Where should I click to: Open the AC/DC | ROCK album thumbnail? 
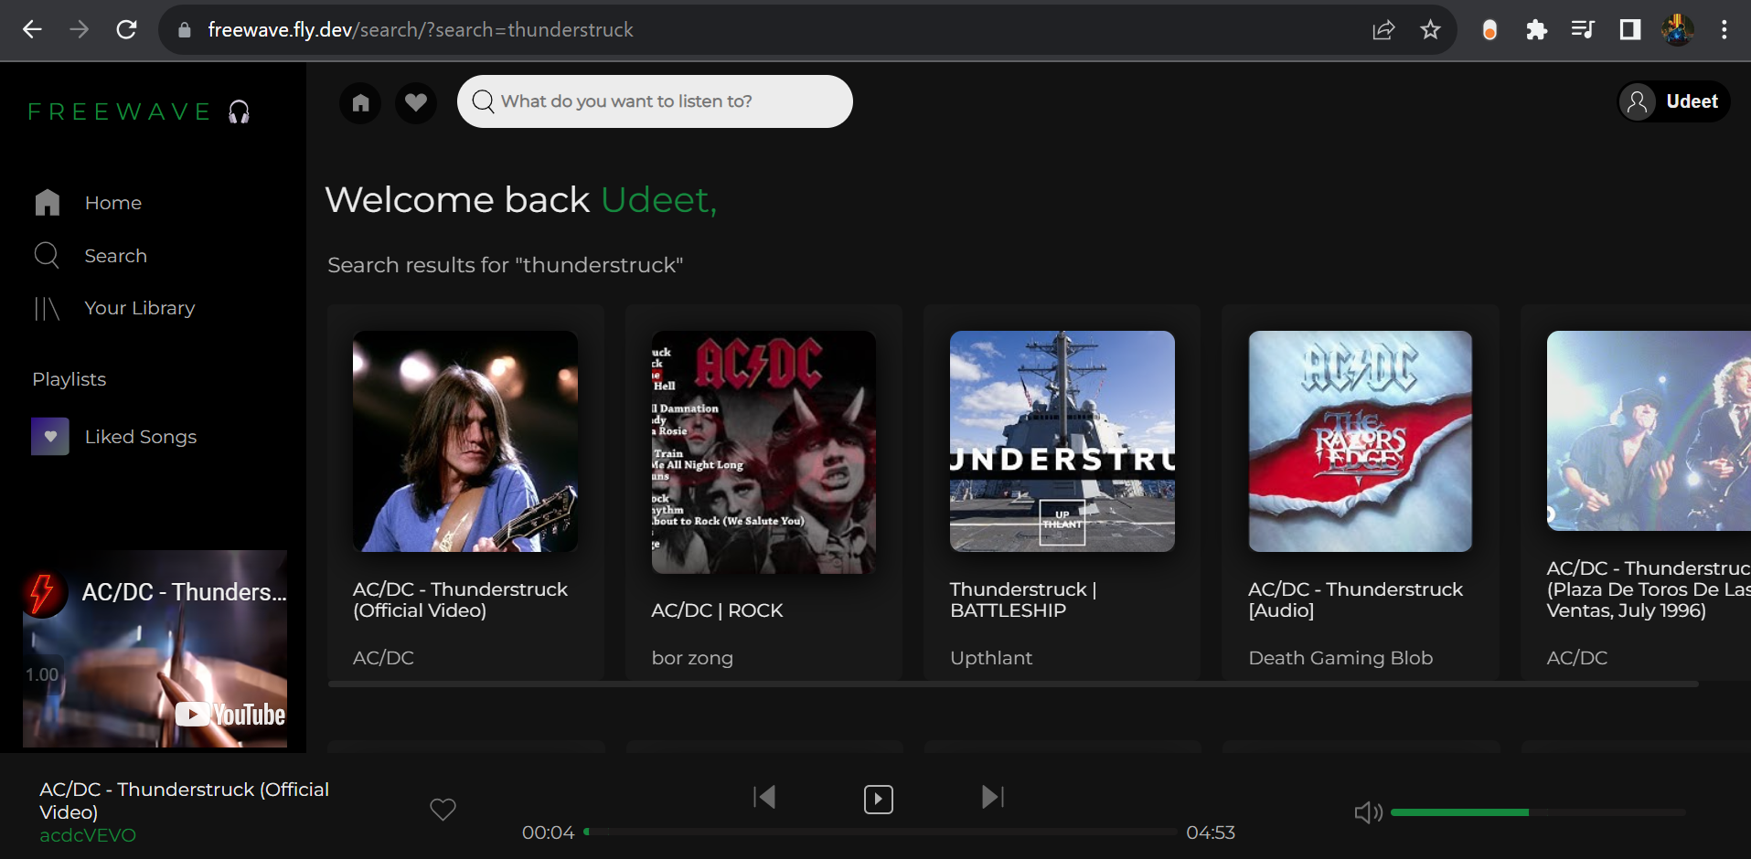(763, 452)
